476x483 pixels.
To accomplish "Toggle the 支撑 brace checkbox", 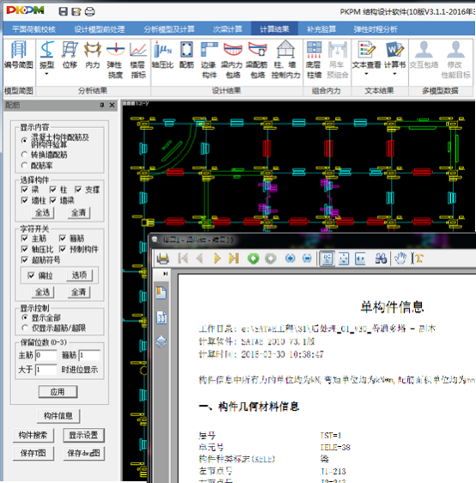I will click(x=78, y=189).
